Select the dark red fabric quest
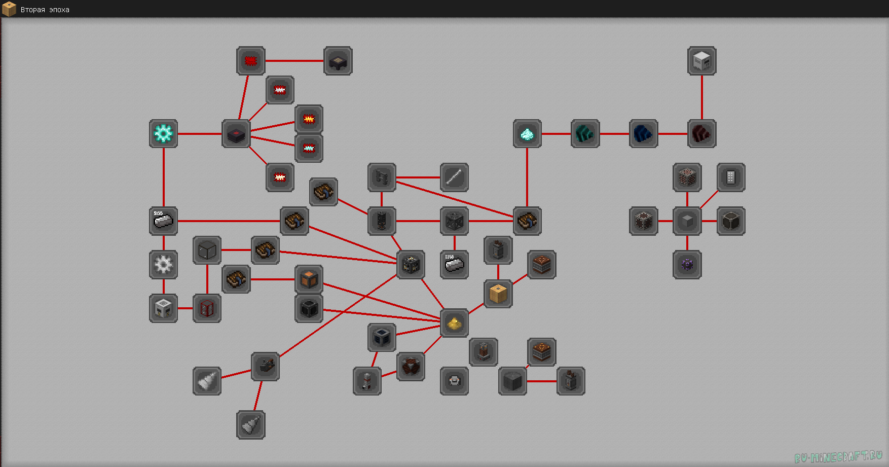The image size is (889, 467). (702, 134)
